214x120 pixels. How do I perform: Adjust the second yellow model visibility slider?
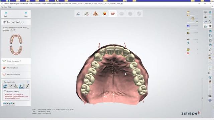tap(194, 15)
